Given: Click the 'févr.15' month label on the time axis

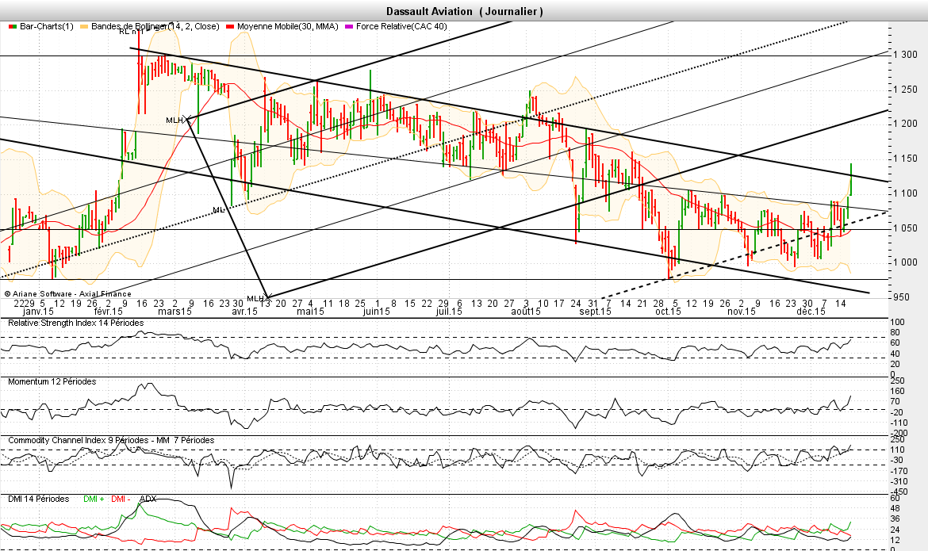Looking at the screenshot, I should (109, 312).
